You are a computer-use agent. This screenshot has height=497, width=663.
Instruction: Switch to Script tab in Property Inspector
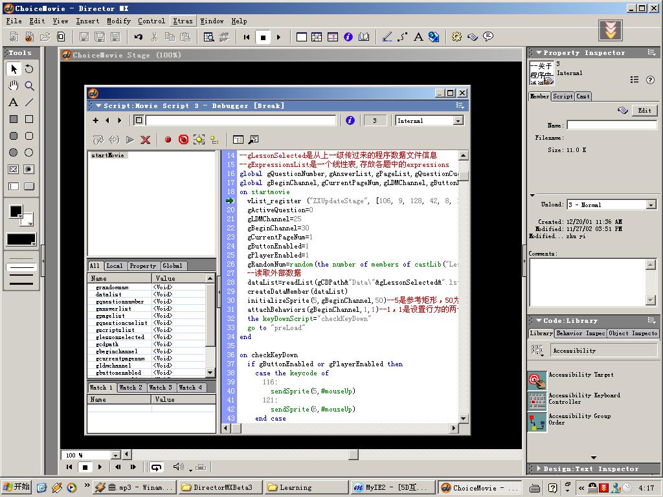(x=563, y=96)
